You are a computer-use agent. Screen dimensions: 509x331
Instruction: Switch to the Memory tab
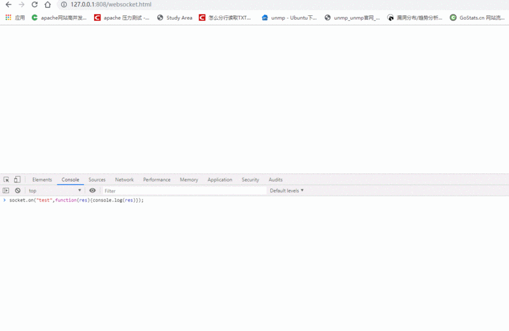click(x=189, y=180)
